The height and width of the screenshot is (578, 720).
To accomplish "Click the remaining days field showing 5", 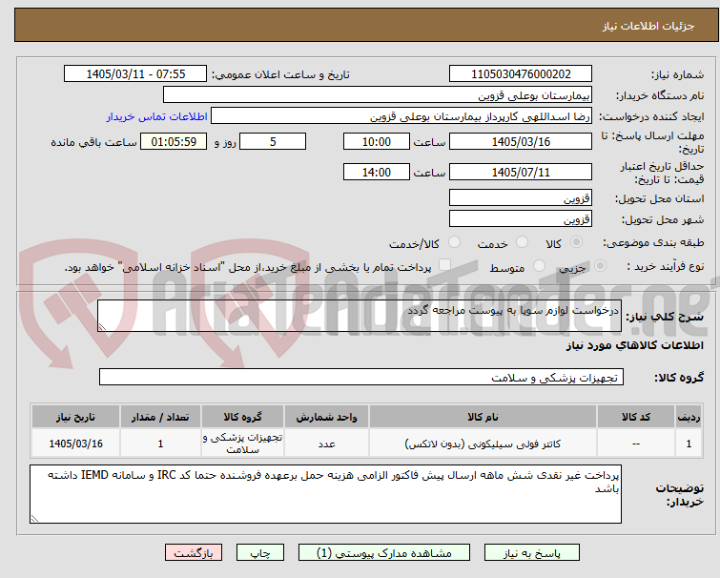I will pos(273,141).
